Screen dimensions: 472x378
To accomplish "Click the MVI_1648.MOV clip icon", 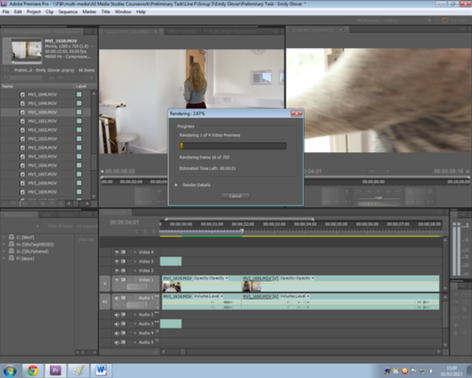I will tap(22, 94).
